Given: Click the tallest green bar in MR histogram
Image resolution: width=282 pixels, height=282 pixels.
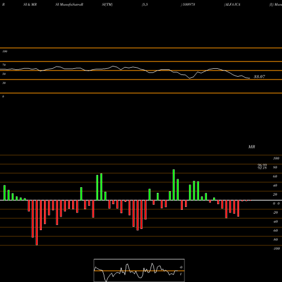Looking at the screenshot, I should [174, 185].
